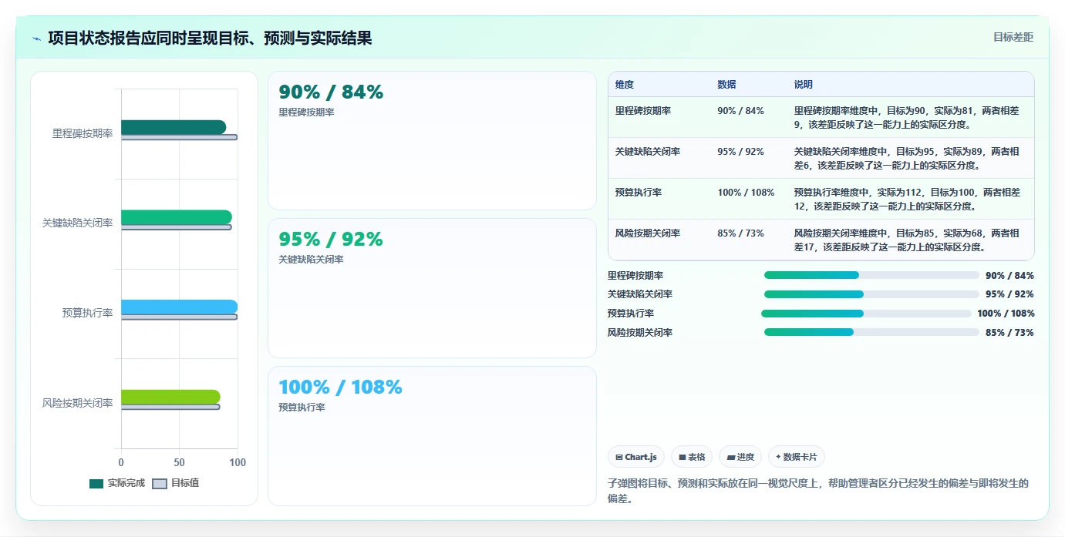Screen dimensions: 1065x537
Task: Click the dark green 实际完成 legend swatch
Action: pos(96,484)
